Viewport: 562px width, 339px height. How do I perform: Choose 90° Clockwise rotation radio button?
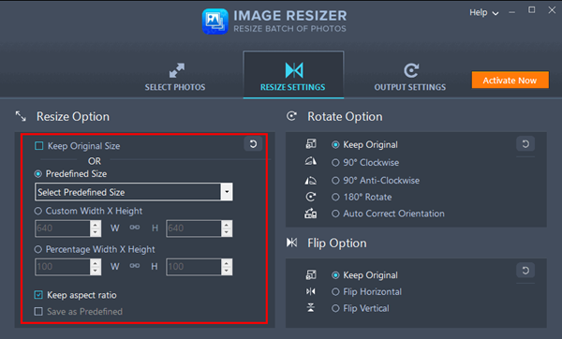coord(335,163)
